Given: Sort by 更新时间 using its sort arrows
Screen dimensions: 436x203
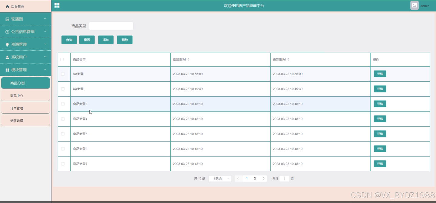Looking at the screenshot, I should (x=288, y=60).
